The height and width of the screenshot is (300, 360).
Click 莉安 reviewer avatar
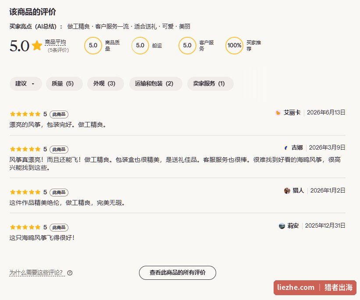click(x=282, y=226)
